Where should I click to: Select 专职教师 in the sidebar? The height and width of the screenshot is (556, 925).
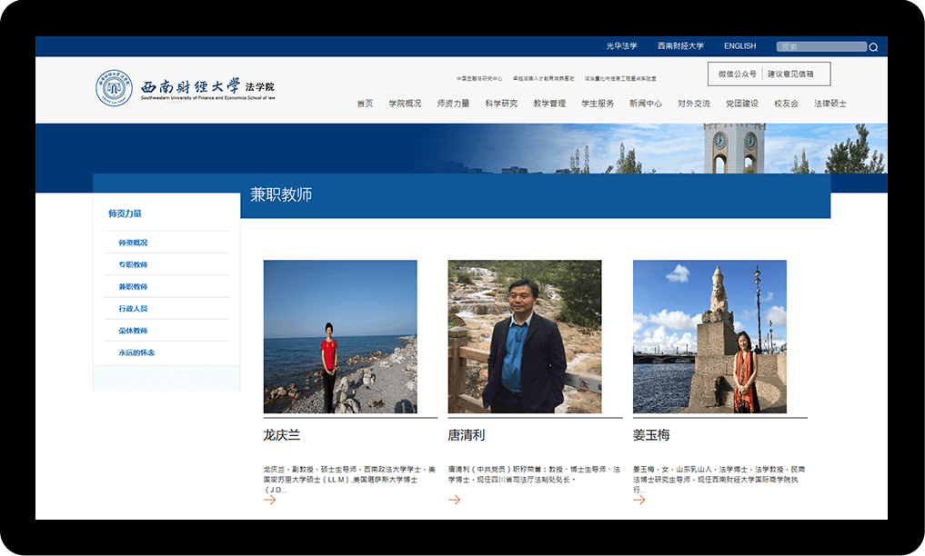coord(133,264)
